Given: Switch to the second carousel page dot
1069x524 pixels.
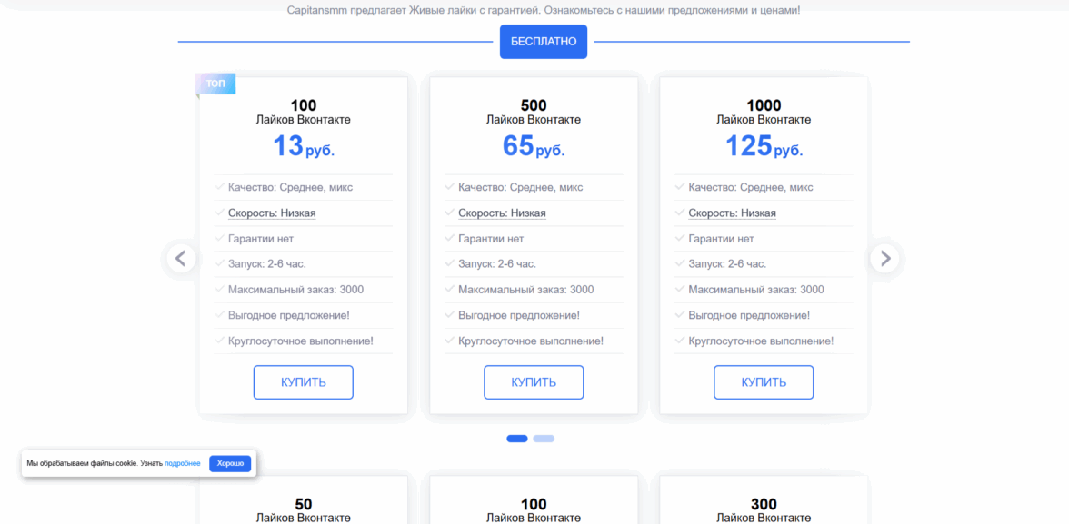Looking at the screenshot, I should click(544, 439).
